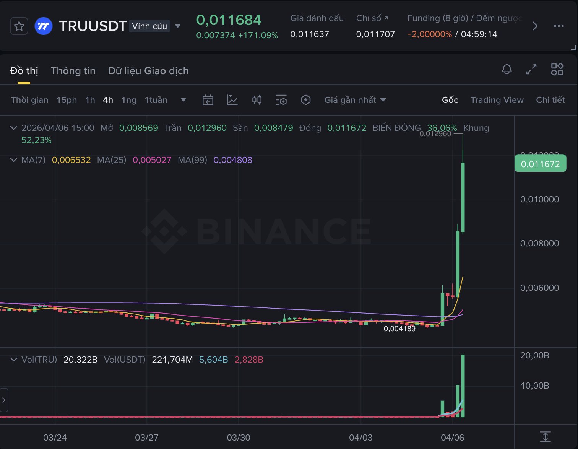Click the last price 0,011684 in header
Viewport: 578px width, 449px height.
pyautogui.click(x=229, y=20)
